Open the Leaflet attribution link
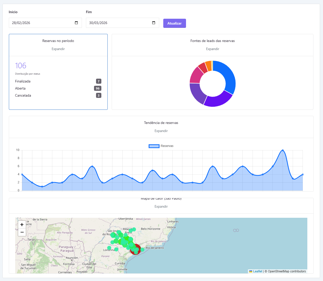 (258, 271)
